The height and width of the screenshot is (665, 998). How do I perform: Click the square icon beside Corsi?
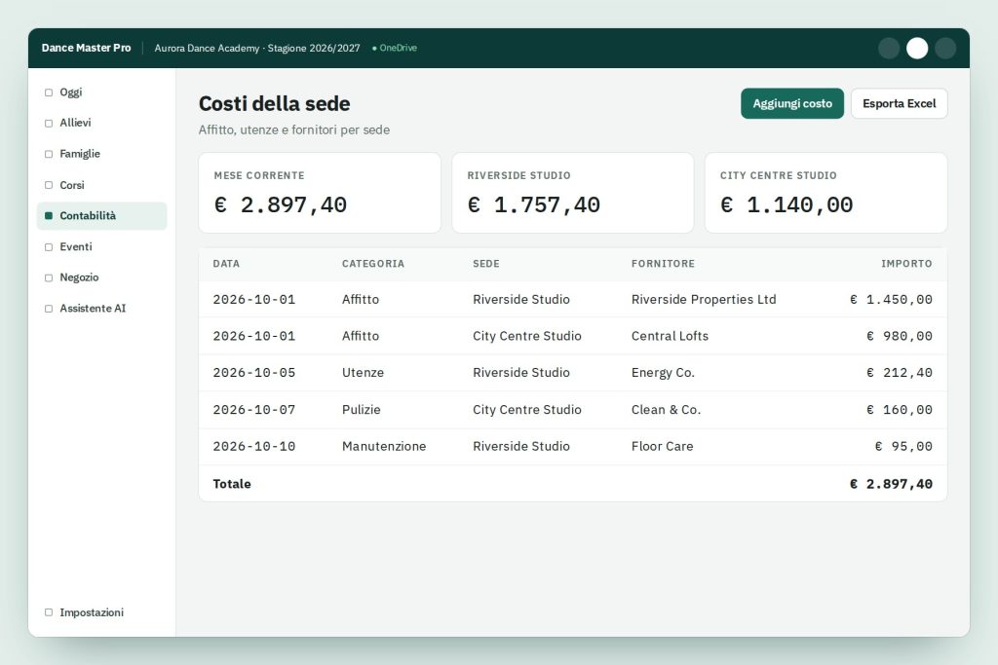click(x=49, y=185)
